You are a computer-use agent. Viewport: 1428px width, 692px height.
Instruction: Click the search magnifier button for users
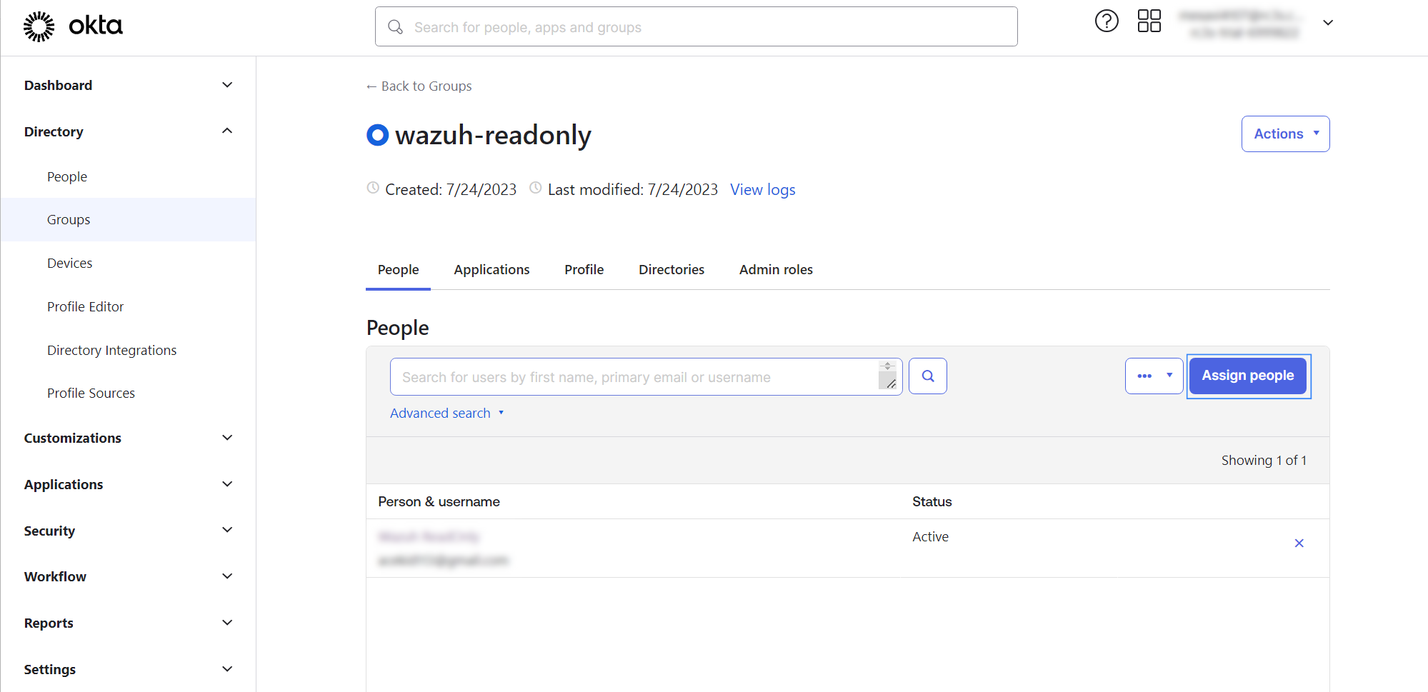927,376
